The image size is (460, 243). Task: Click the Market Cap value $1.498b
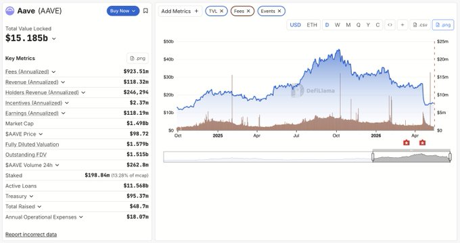pyautogui.click(x=137, y=124)
